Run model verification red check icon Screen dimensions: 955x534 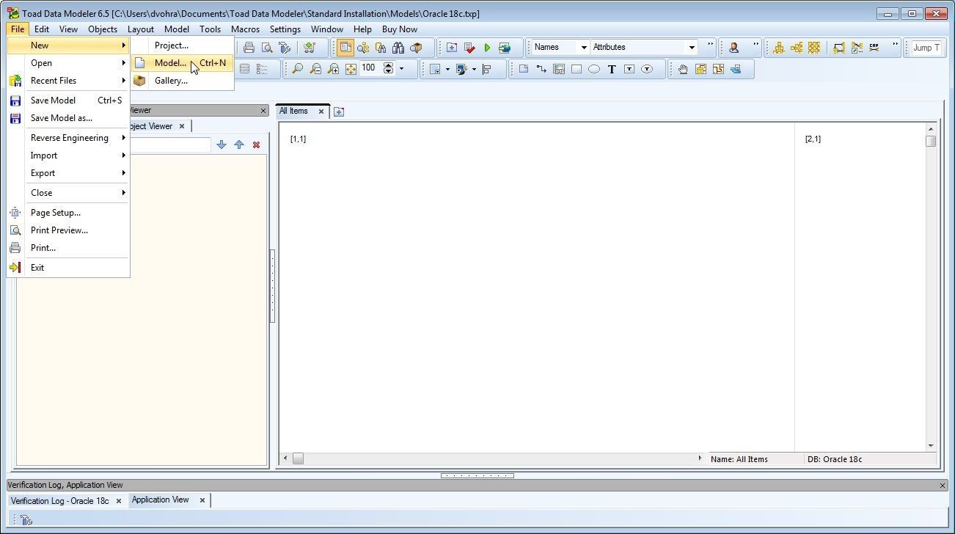[x=469, y=48]
